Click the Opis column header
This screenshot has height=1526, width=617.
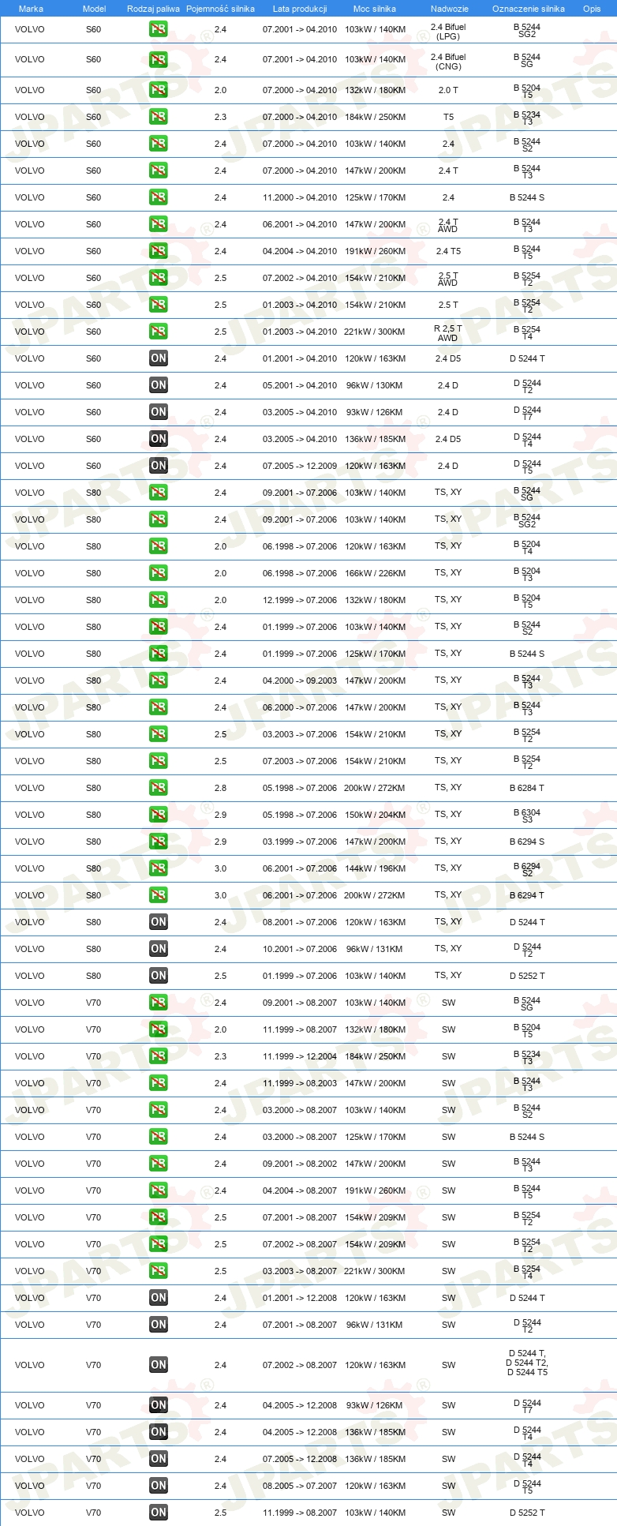pyautogui.click(x=592, y=9)
